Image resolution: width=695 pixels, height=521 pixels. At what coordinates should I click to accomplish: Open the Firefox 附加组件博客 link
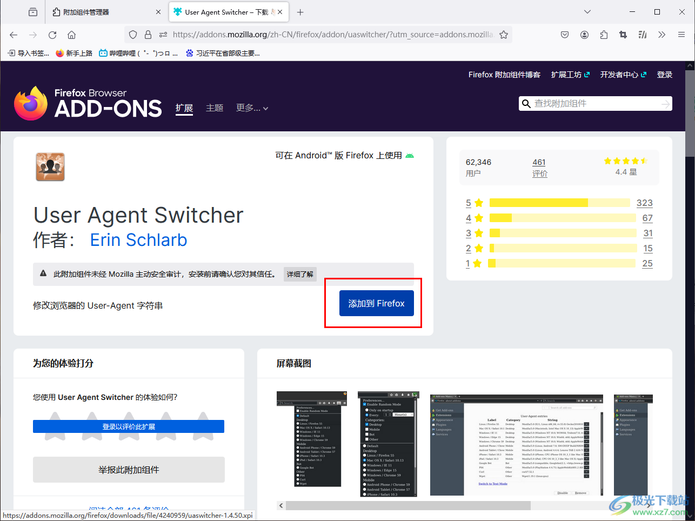pos(504,75)
